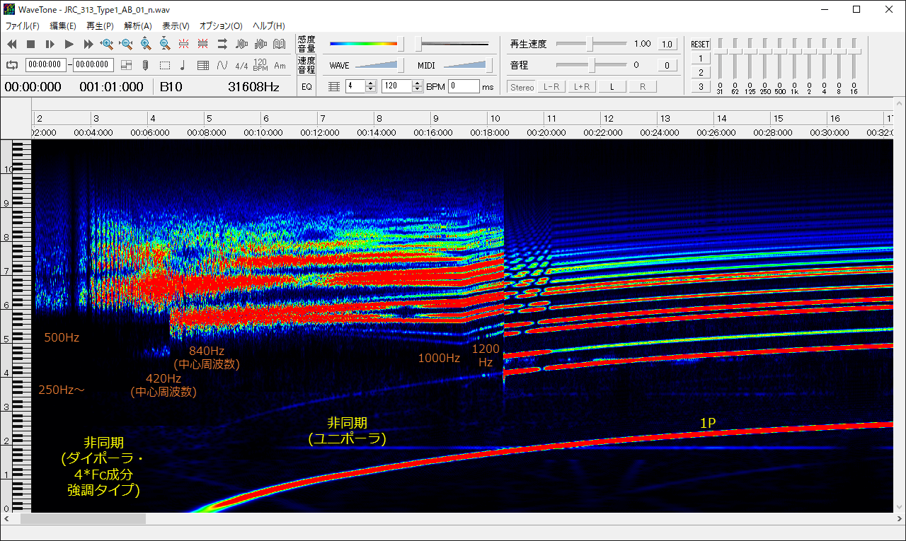Viewport: 906px width, 541px height.
Task: Click the 1k EQ band slider
Action: [794, 60]
